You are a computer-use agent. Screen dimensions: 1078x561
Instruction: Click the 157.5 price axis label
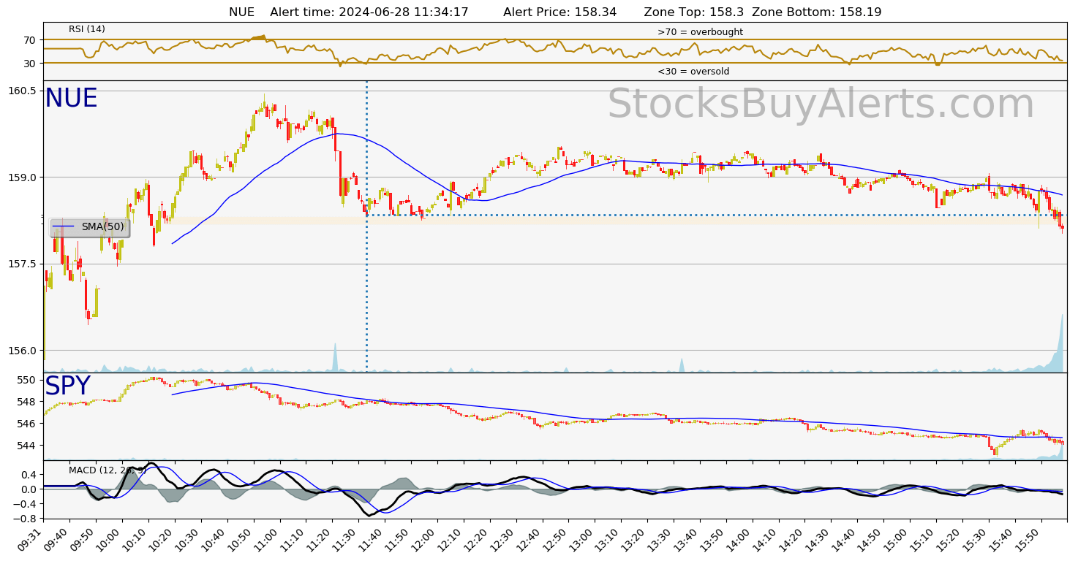[22, 264]
